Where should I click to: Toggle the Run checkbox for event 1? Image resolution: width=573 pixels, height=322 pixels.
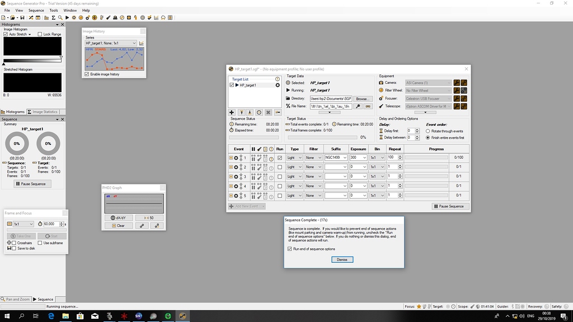[x=280, y=158]
